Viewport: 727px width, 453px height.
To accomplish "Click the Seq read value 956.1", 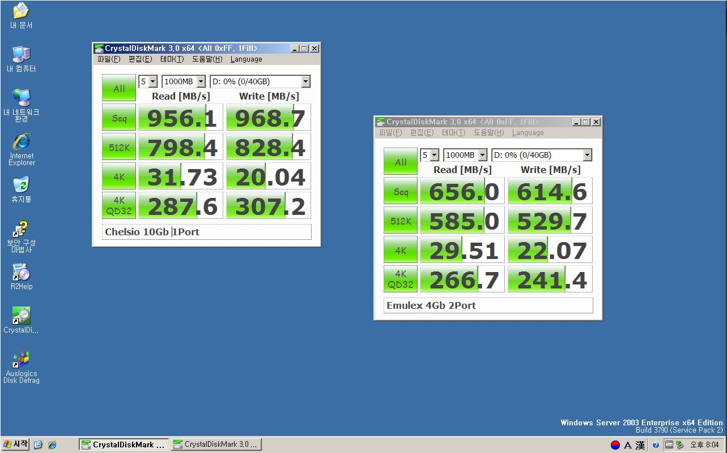I will [180, 118].
